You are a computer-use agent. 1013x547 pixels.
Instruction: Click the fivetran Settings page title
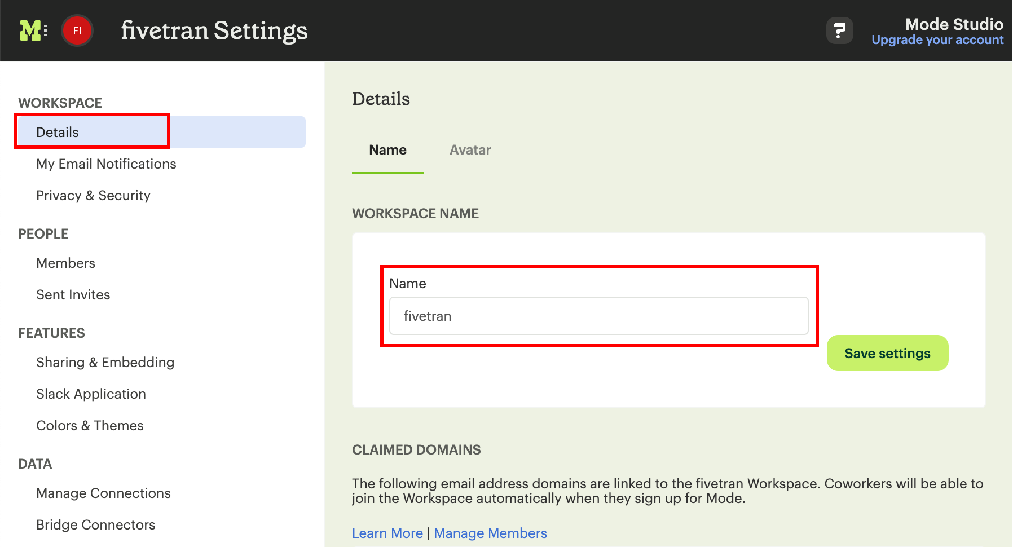click(x=214, y=30)
